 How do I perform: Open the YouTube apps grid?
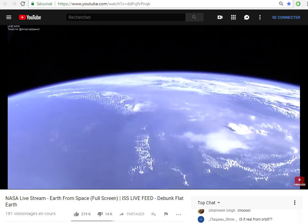tap(233, 17)
